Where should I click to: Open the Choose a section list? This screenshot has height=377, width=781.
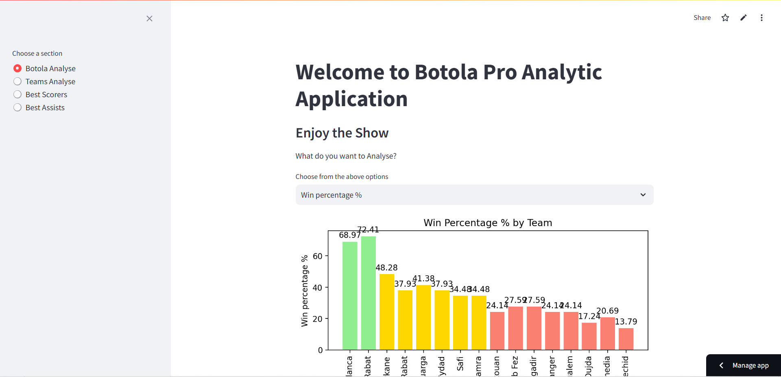point(37,53)
